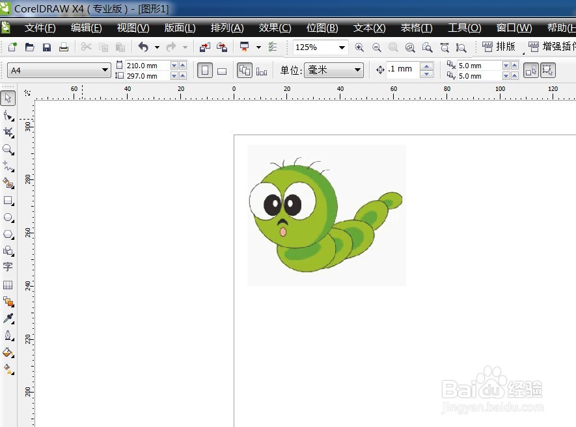Image resolution: width=576 pixels, height=427 pixels.
Task: Open the units 毫米 dropdown
Action: coord(357,70)
